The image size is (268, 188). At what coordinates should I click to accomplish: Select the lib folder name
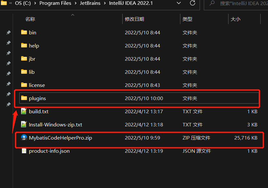[32, 72]
